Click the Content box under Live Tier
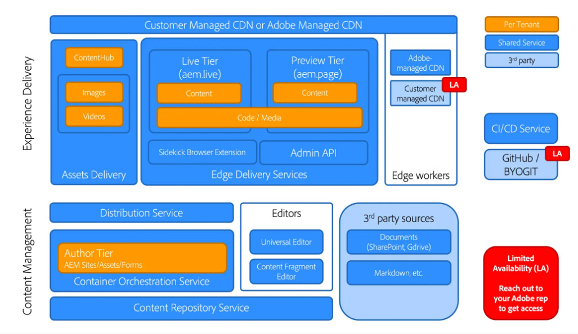Viewport: 578px width, 334px height. pos(199,93)
